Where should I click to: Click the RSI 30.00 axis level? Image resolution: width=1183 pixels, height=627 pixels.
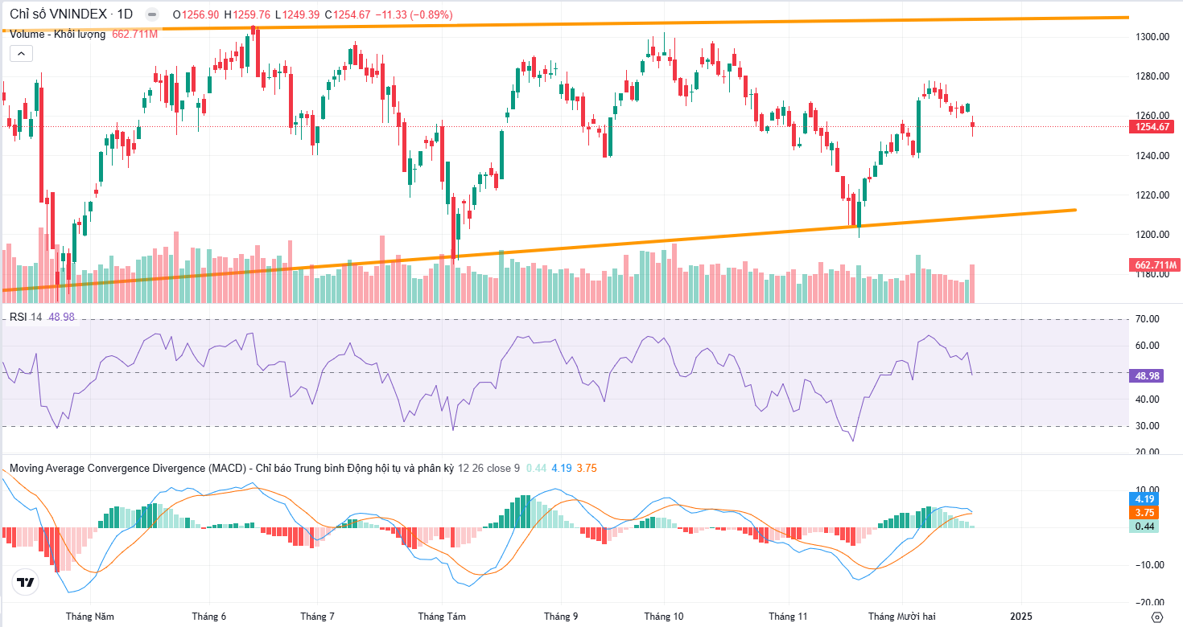[1148, 426]
